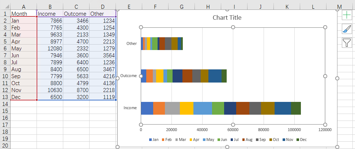Select the Apr legend entry
Viewport: 355px width, 149px height.
(194, 140)
